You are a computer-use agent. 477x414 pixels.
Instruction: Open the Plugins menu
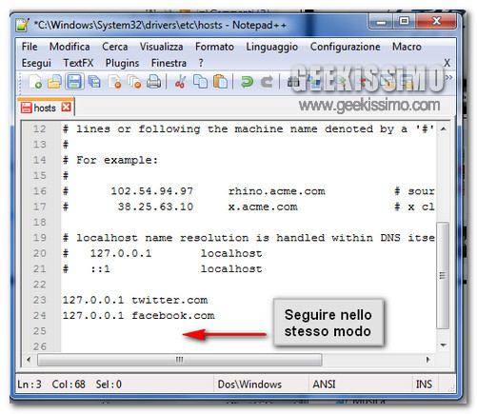pyautogui.click(x=122, y=63)
